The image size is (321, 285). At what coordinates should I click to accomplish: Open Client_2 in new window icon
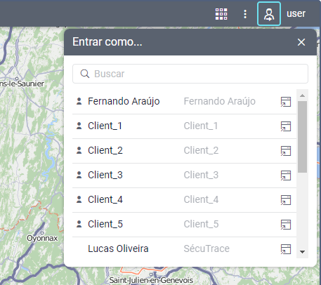[286, 151]
